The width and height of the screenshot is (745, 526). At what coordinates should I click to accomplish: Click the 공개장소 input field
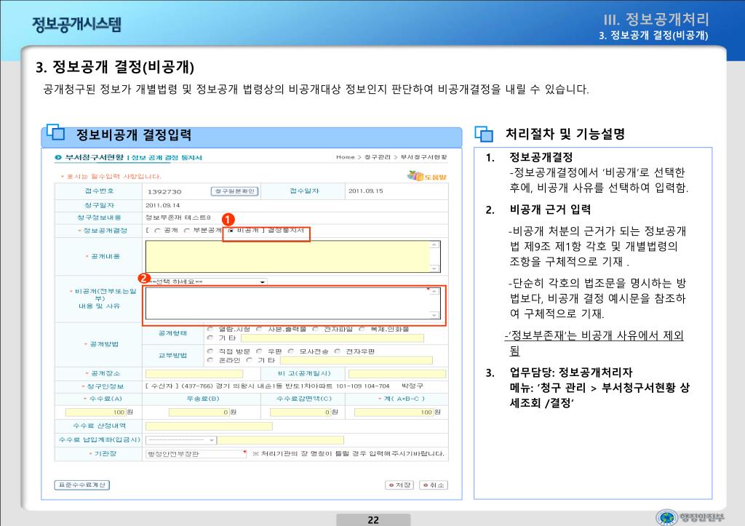click(x=194, y=374)
